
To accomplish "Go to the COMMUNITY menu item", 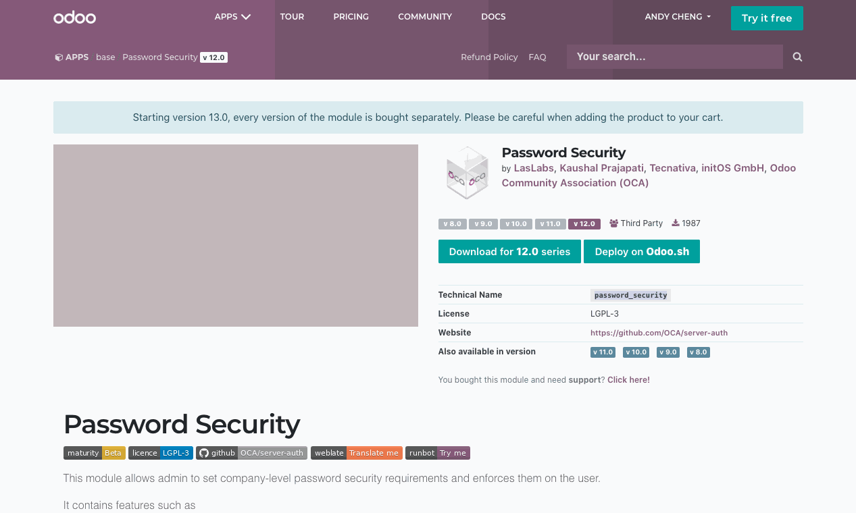I will pos(425,17).
